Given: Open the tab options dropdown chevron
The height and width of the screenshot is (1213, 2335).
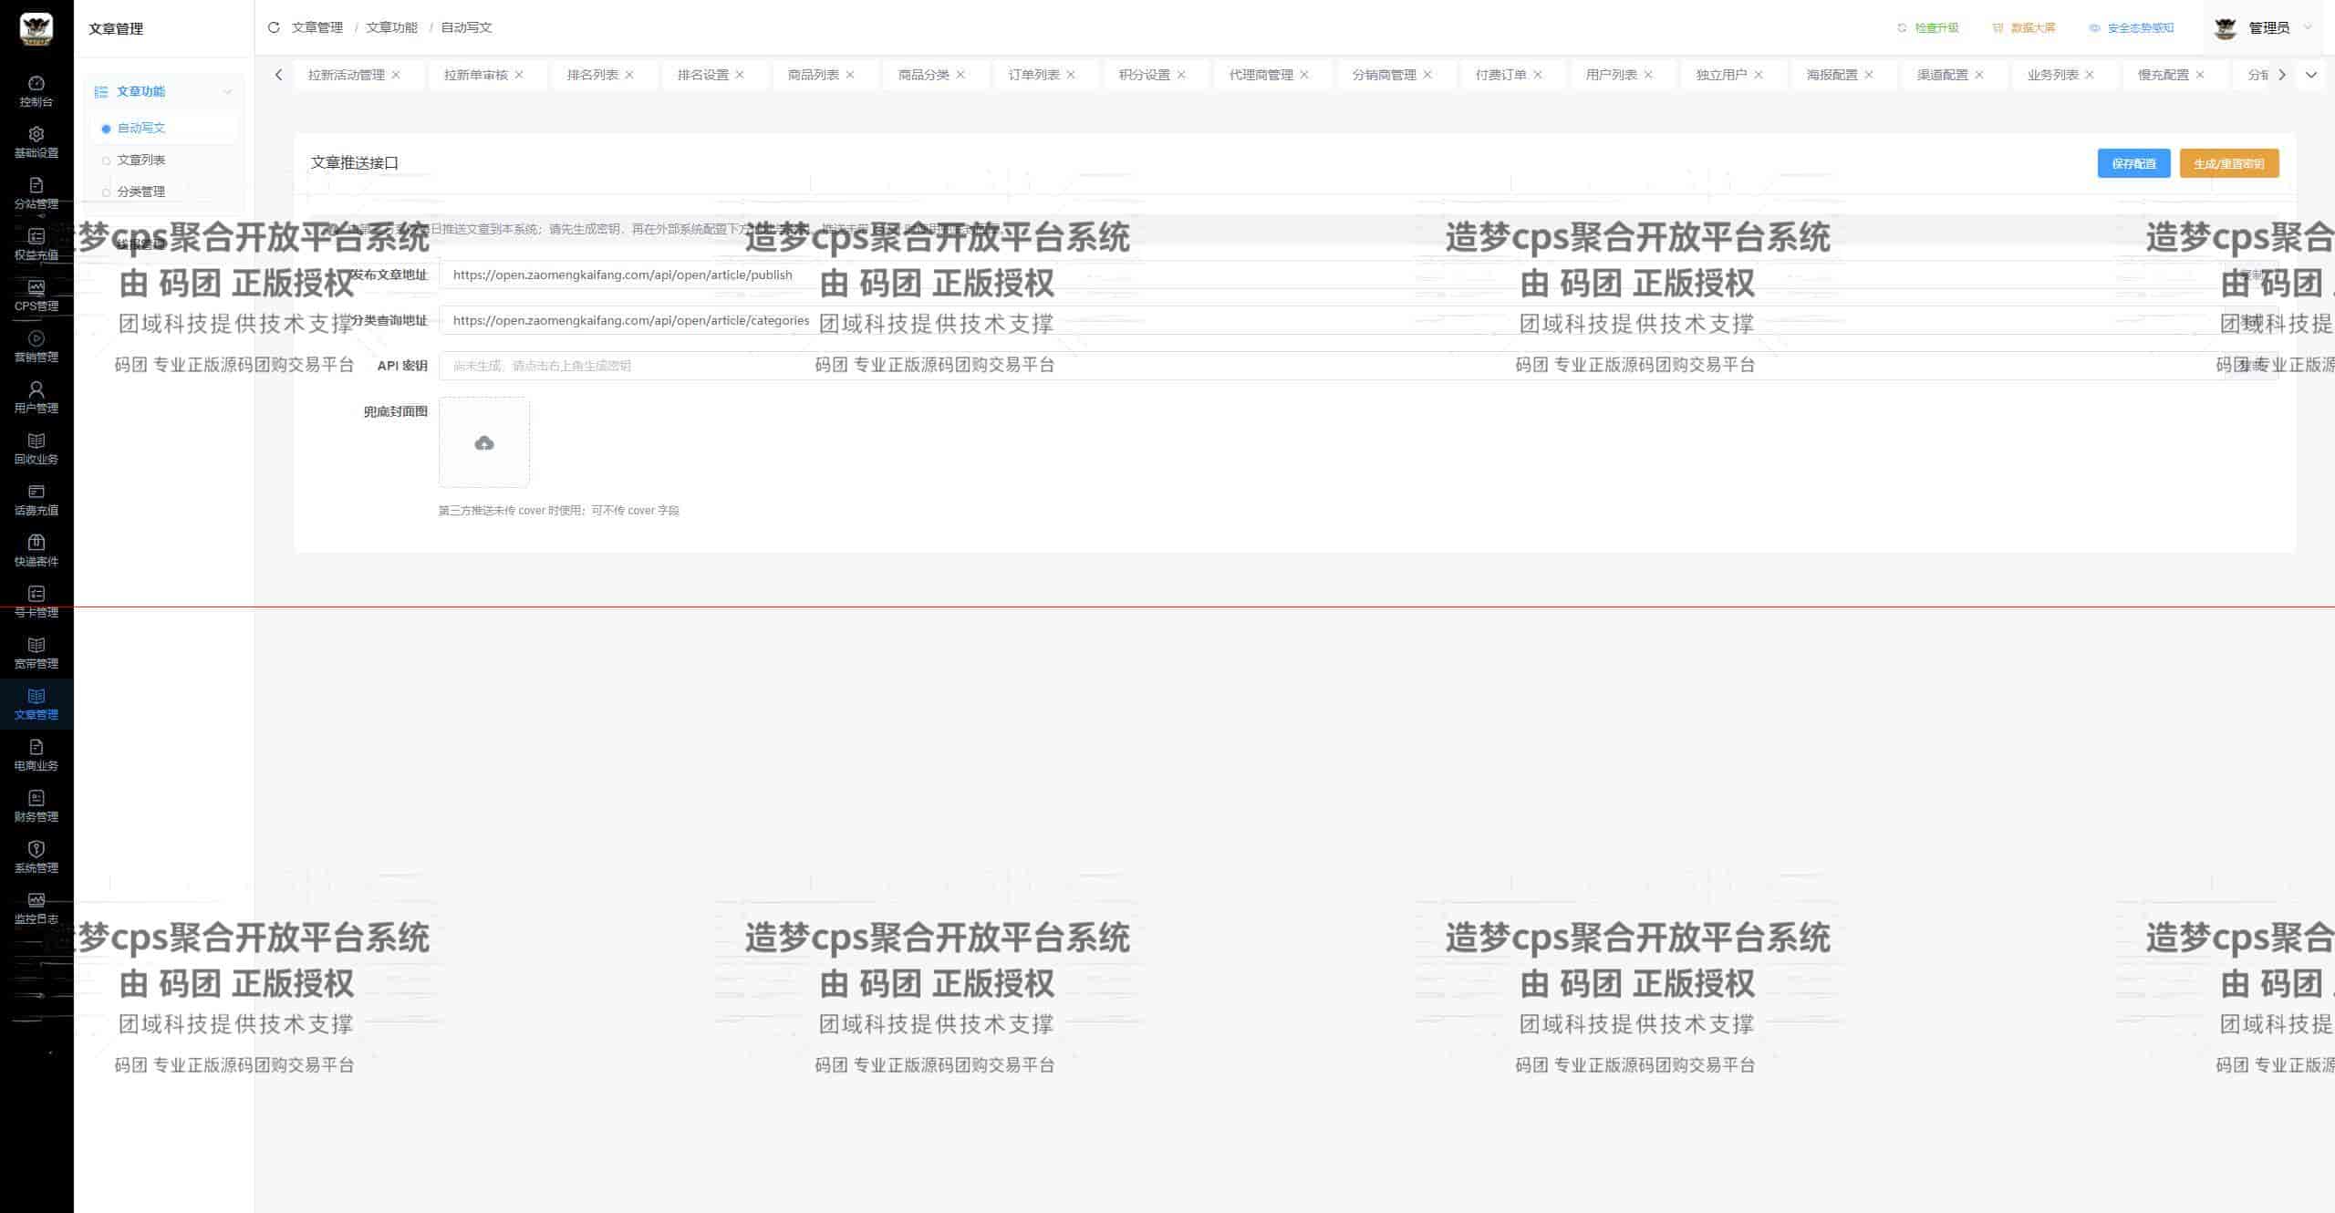Looking at the screenshot, I should coord(2311,75).
